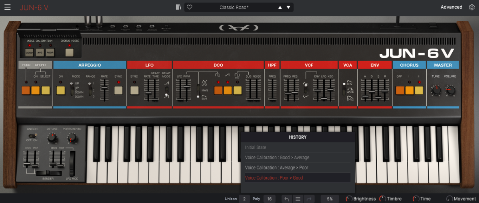Select Chorus mode I
Viewport: 479px width, 203px height.
coord(410,90)
